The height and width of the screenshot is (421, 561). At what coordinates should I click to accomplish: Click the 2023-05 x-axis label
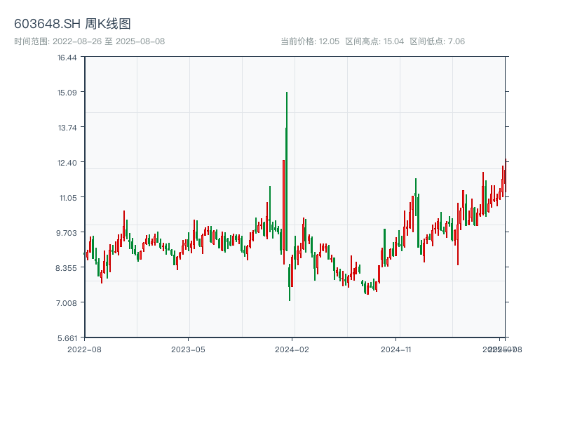coord(188,349)
